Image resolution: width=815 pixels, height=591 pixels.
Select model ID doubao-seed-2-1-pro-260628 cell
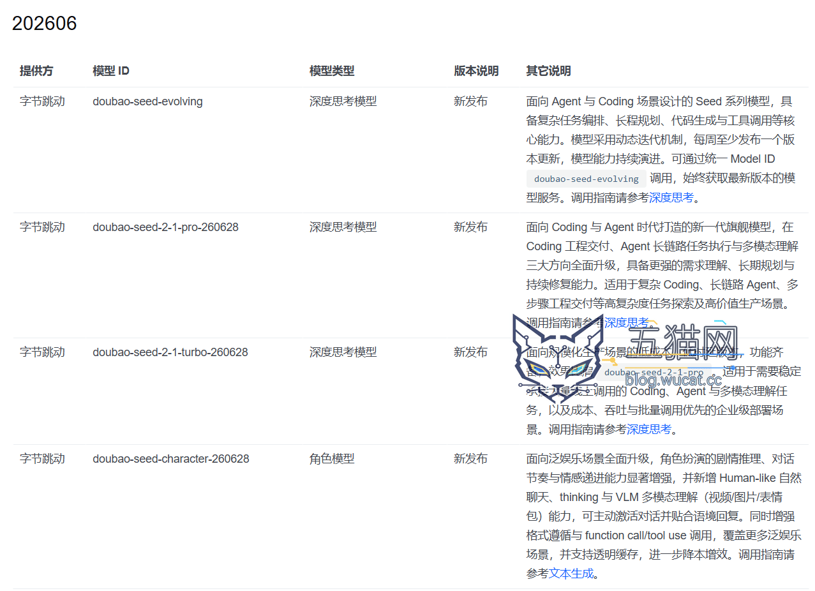click(165, 227)
